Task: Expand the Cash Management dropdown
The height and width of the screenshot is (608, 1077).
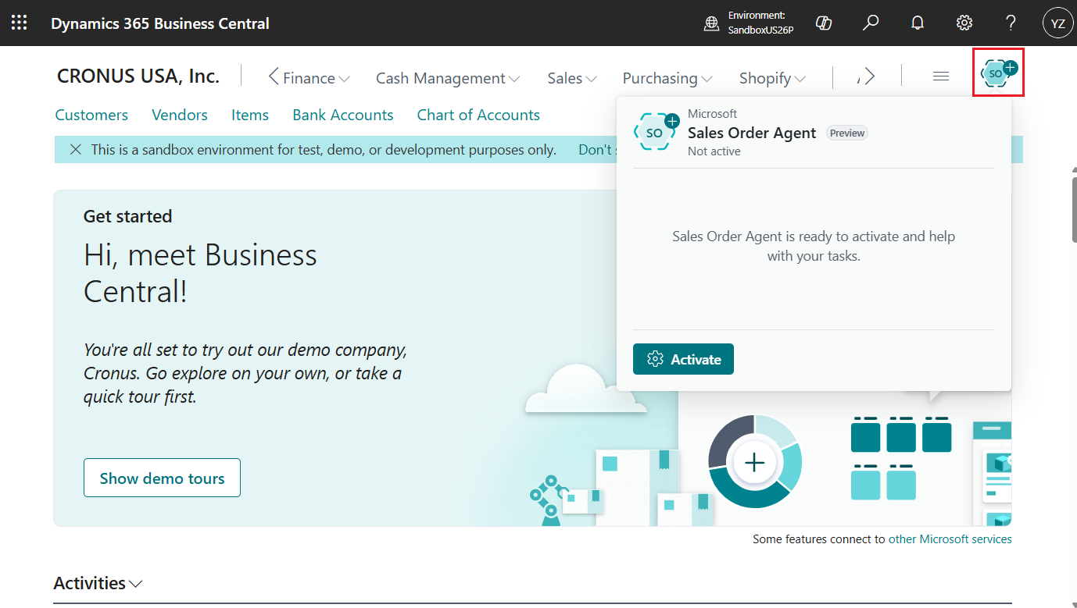Action: (448, 78)
